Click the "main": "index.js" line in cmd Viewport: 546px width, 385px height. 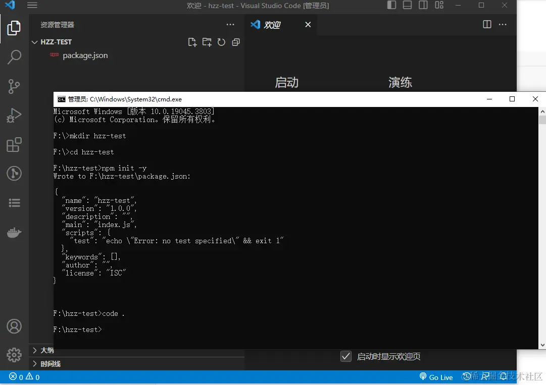click(x=99, y=225)
